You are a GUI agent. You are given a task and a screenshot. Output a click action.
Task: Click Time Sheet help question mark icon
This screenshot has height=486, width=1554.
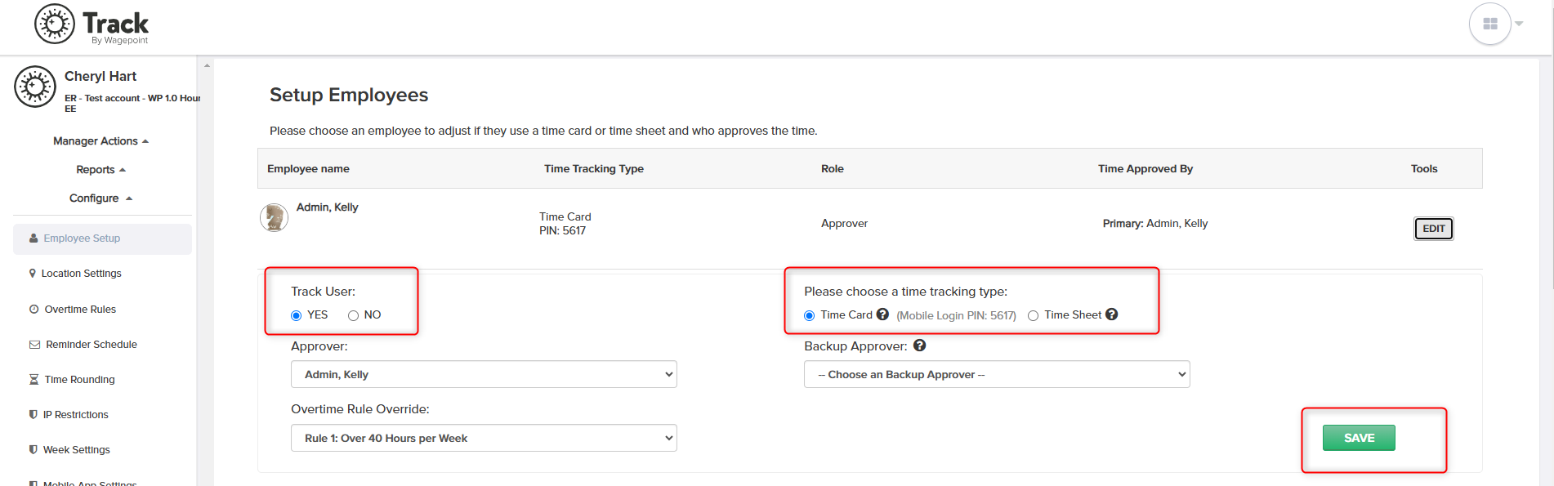tap(1112, 314)
